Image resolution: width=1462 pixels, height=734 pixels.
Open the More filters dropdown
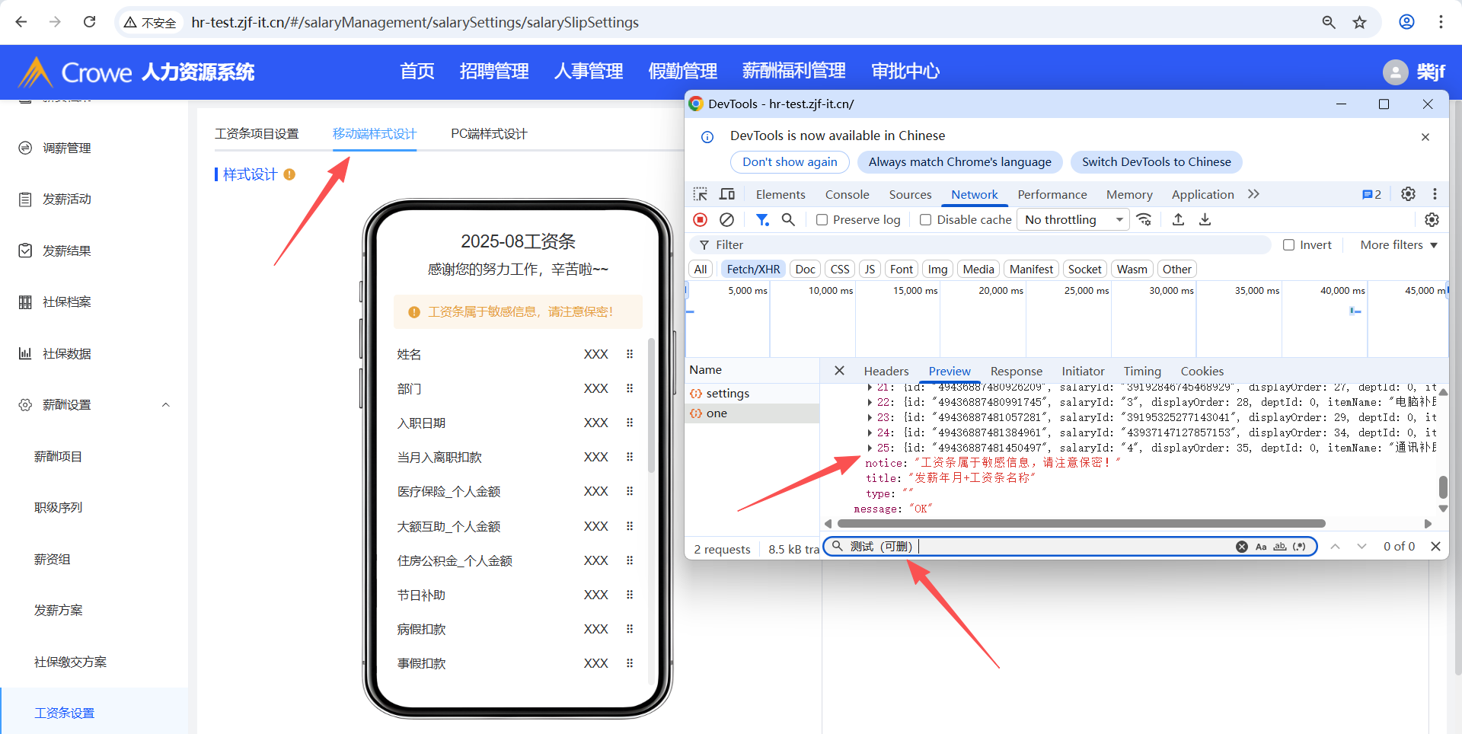(x=1399, y=244)
